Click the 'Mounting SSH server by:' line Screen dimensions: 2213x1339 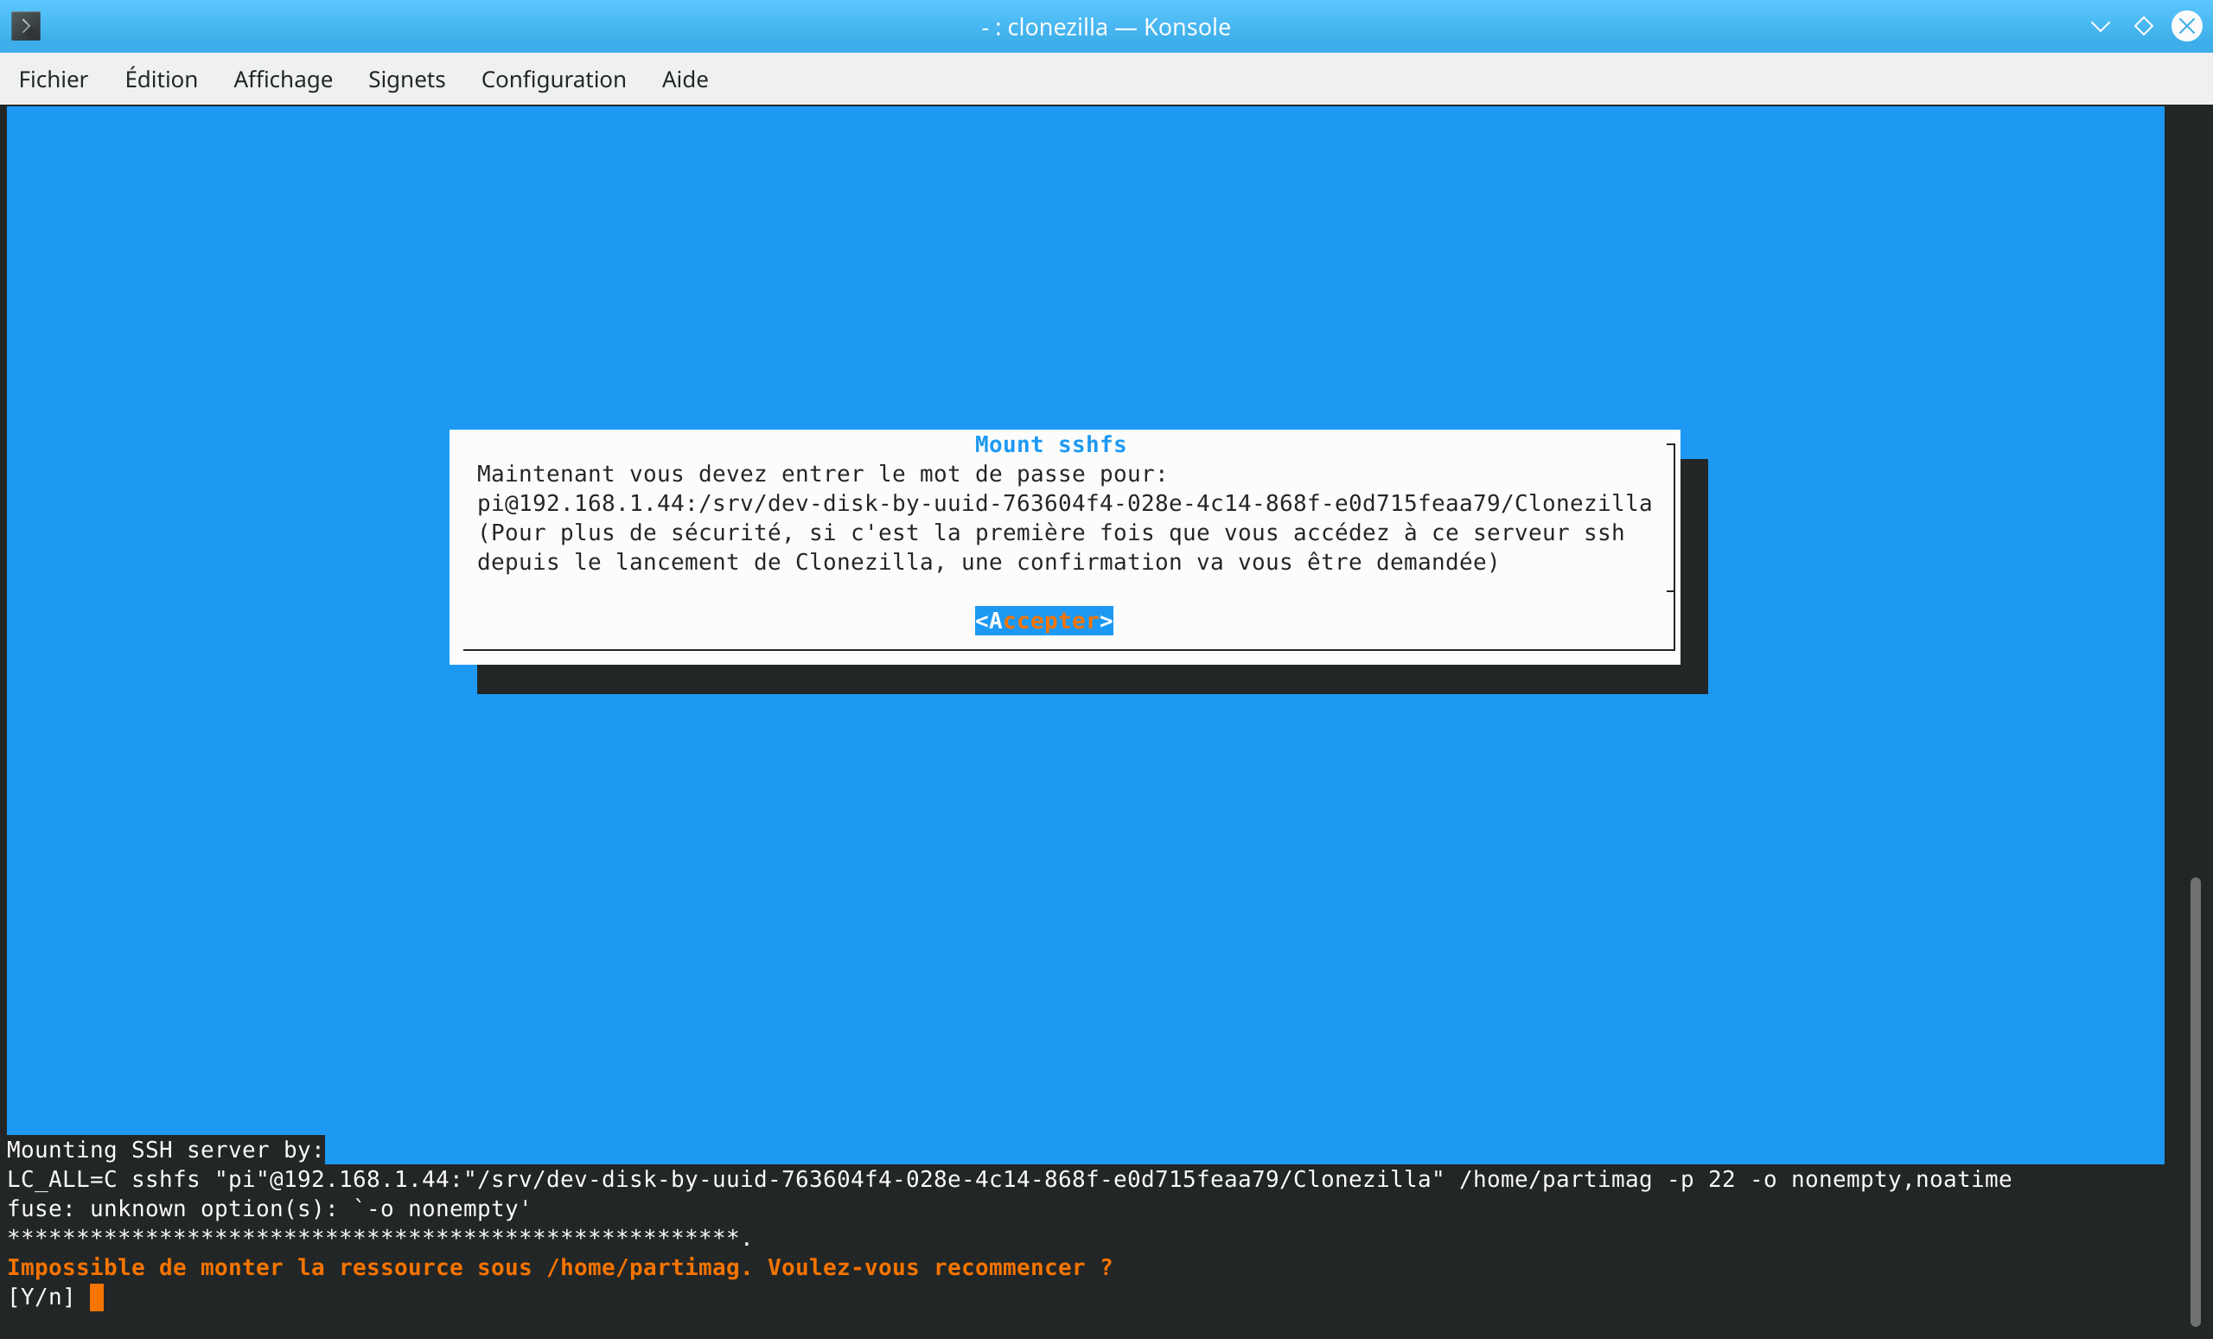[x=165, y=1150]
